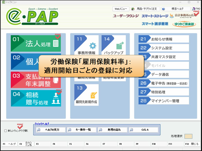
Task: Open Q&A quick help
Action: [143, 130]
